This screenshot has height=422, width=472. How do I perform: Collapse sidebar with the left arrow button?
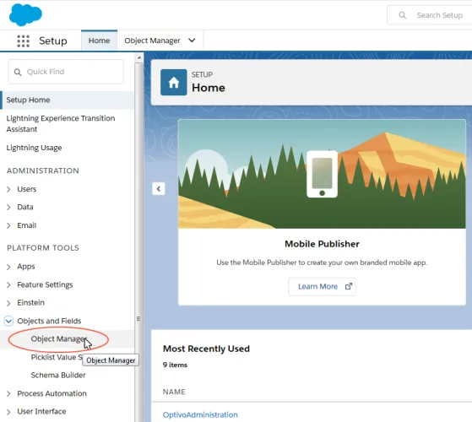(159, 189)
